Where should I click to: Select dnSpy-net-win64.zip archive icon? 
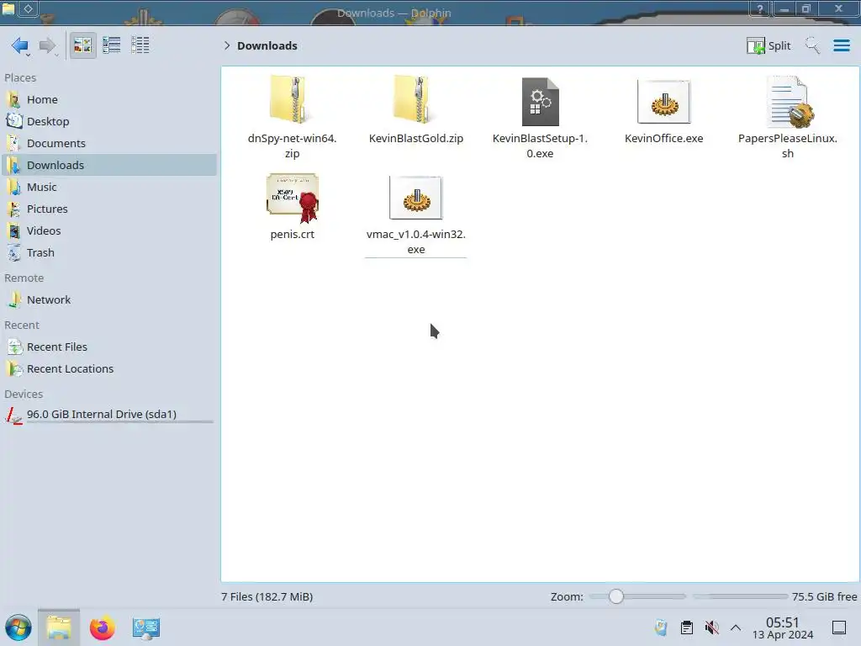click(292, 100)
